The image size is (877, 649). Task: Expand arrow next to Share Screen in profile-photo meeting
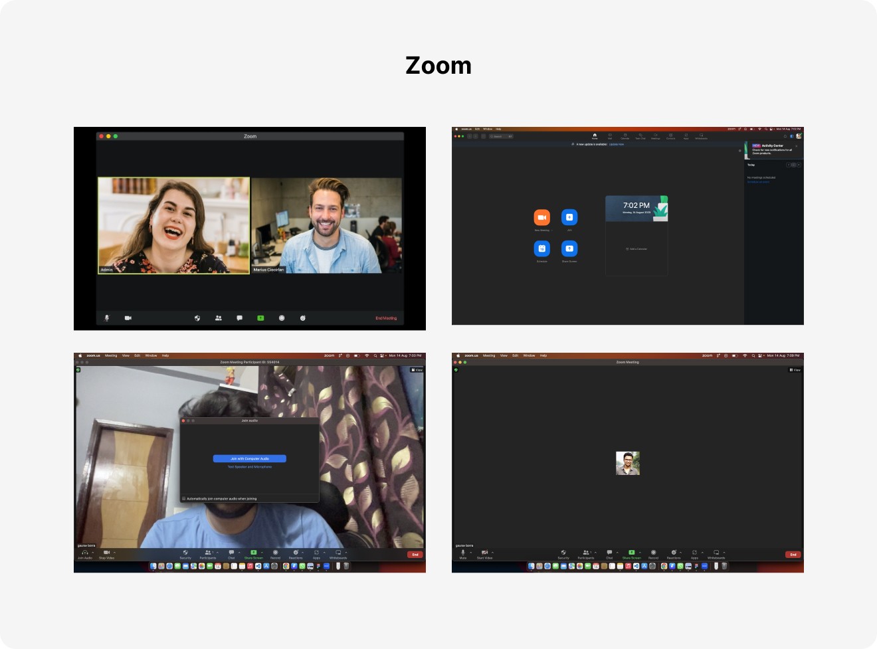pyautogui.click(x=640, y=552)
